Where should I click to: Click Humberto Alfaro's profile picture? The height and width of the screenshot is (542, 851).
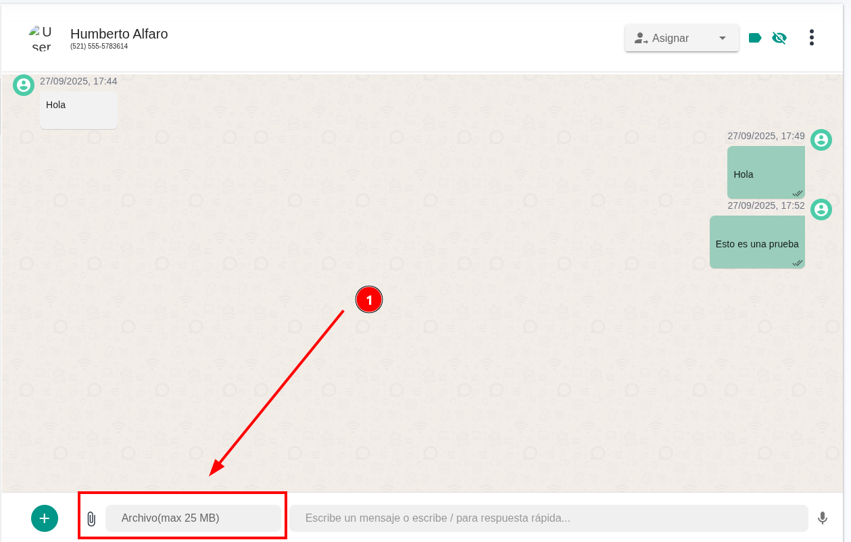(41, 38)
